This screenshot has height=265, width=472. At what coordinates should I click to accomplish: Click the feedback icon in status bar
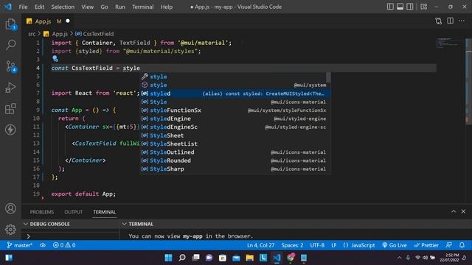coord(449,245)
